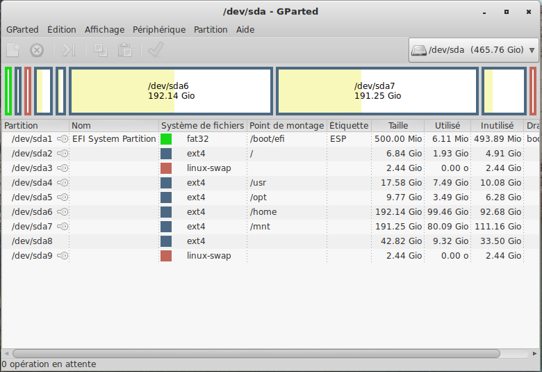
Task: Click the Nom column header
Action: tap(114, 126)
